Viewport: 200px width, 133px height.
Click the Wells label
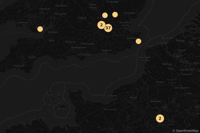click(x=52, y=40)
